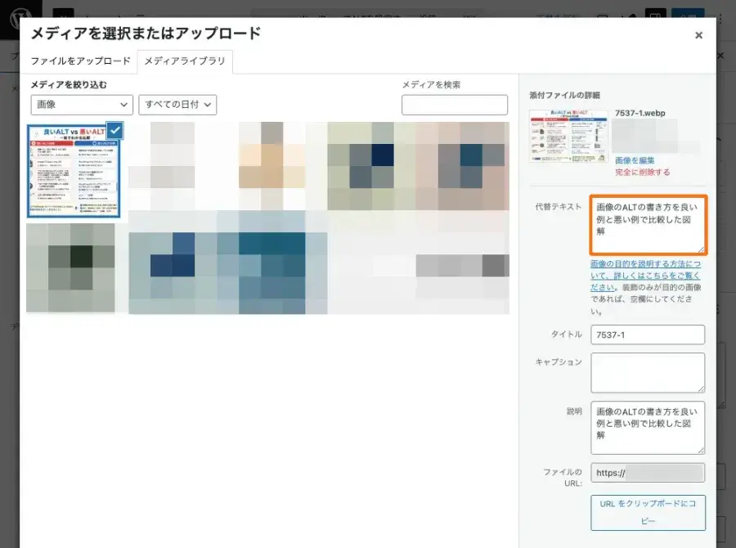The width and height of the screenshot is (736, 548).
Task: Click 完全に削除する to delete the file
Action: 641,173
